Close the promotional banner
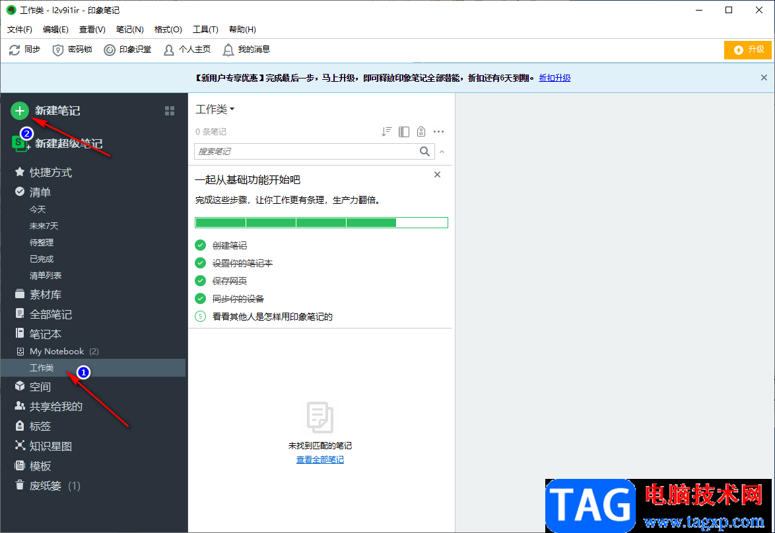 (764, 78)
